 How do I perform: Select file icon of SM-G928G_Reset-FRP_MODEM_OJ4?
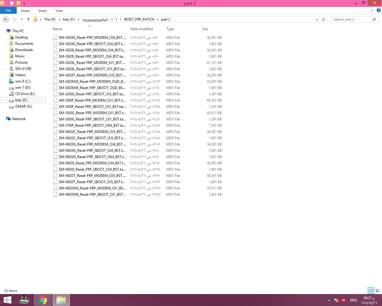(x=55, y=38)
